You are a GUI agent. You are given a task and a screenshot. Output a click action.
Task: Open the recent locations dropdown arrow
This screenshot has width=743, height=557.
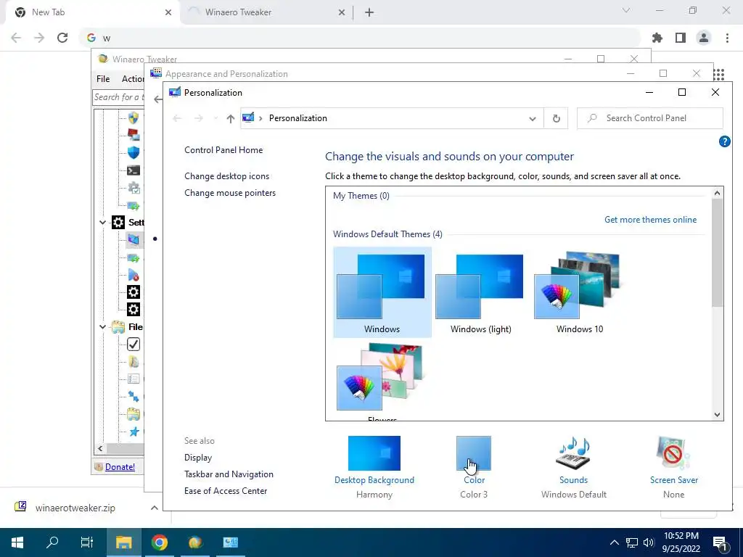215,118
